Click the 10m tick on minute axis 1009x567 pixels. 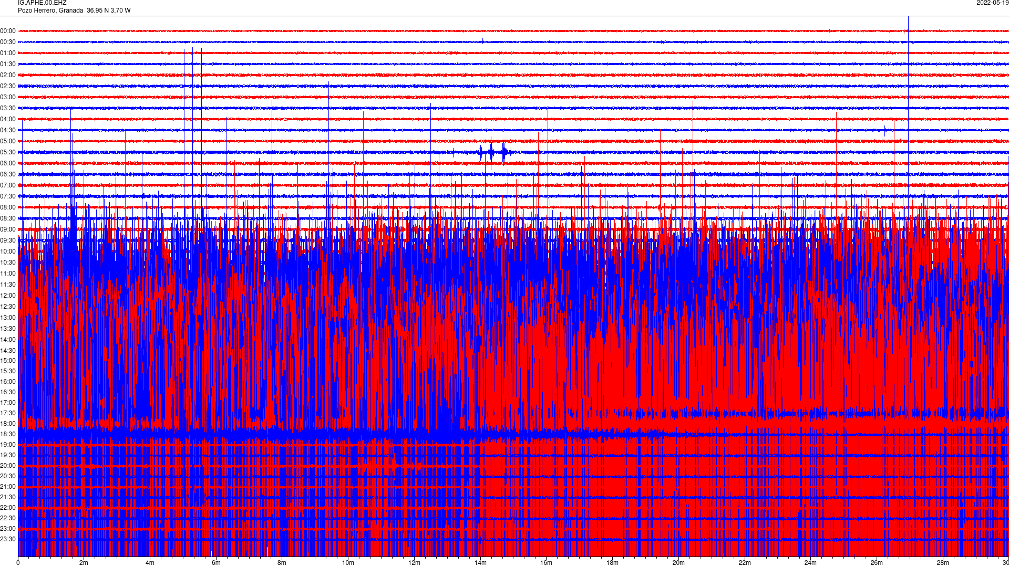pyautogui.click(x=348, y=563)
